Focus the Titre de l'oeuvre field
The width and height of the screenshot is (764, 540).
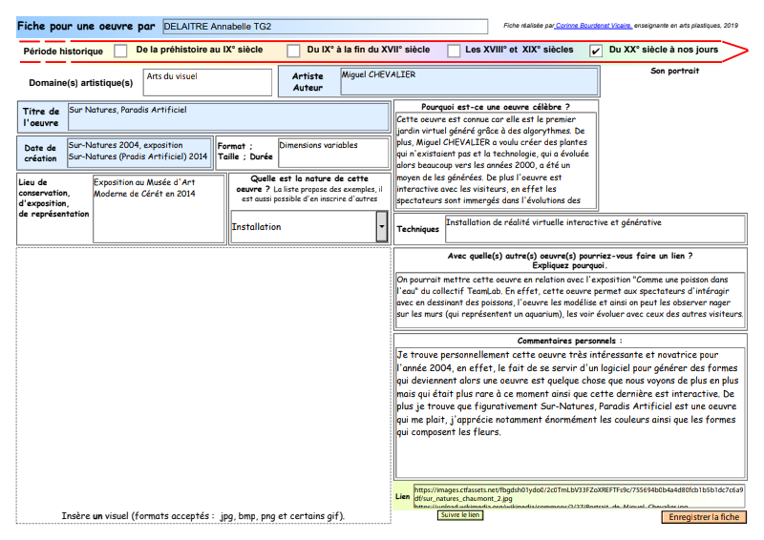pos(229,117)
